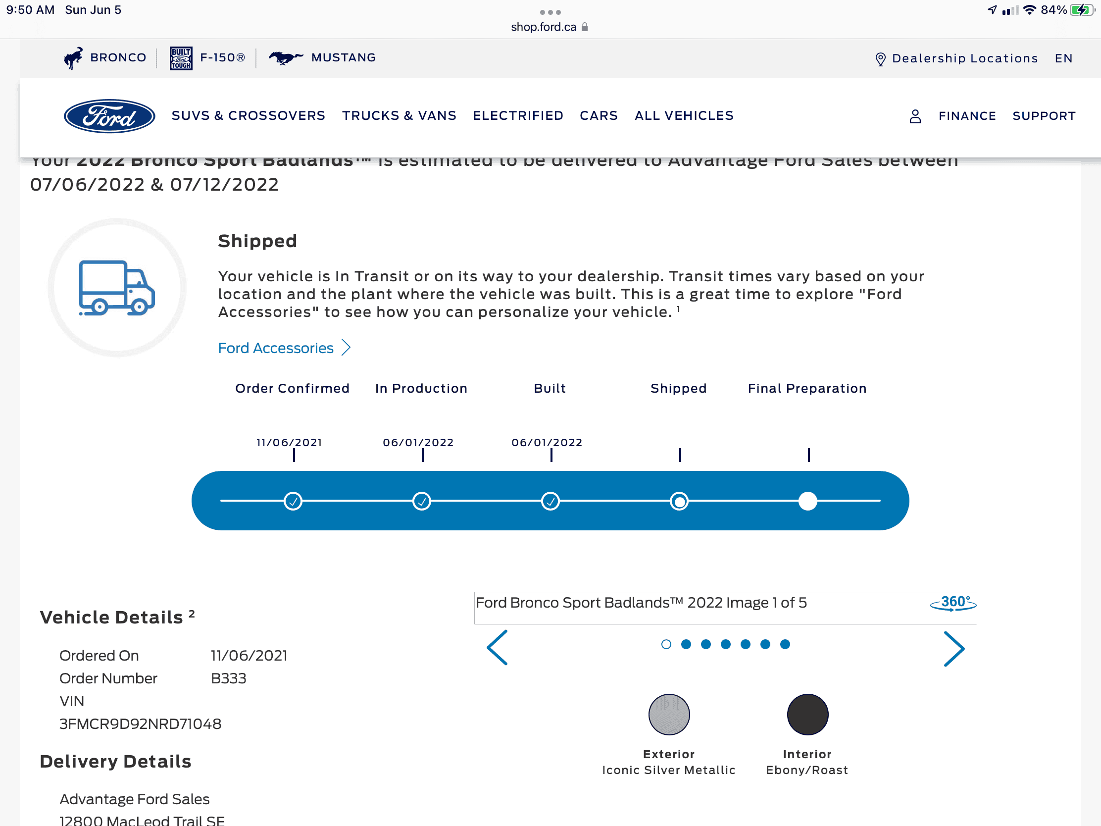The image size is (1101, 826).
Task: Open the Bronco horse icon link
Action: point(73,58)
